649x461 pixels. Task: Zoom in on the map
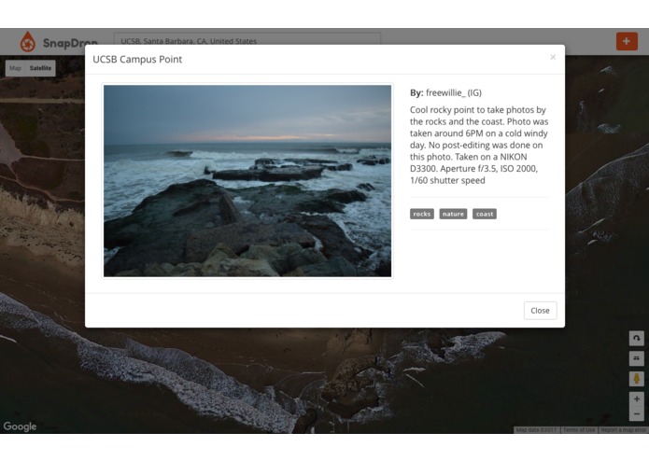tap(637, 399)
